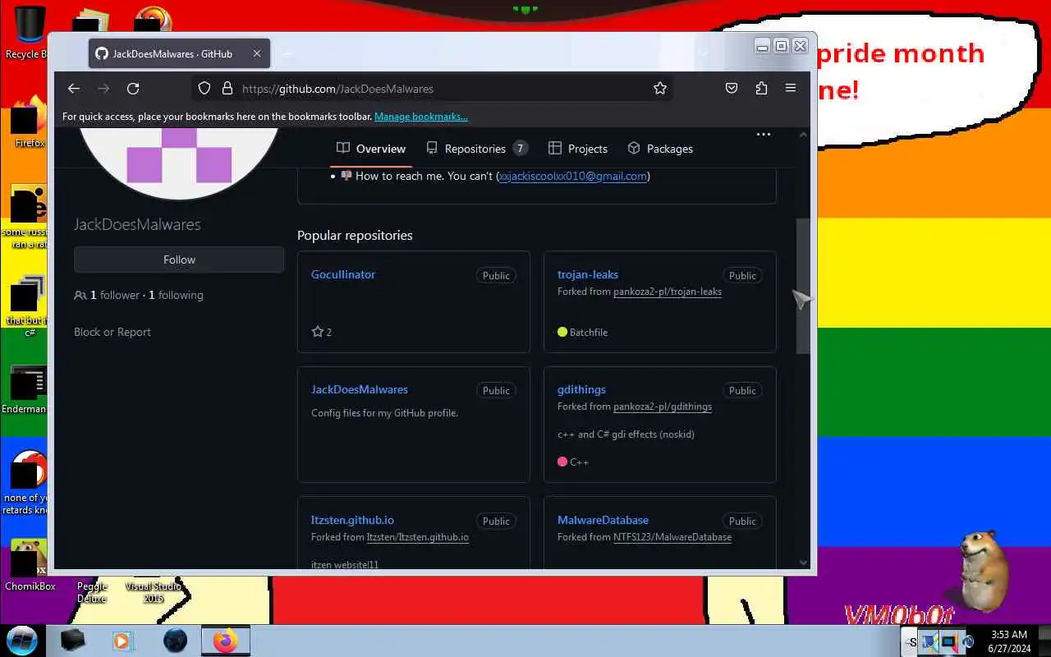Open the three-dot profile options menu
1051x657 pixels.
pyautogui.click(x=764, y=134)
